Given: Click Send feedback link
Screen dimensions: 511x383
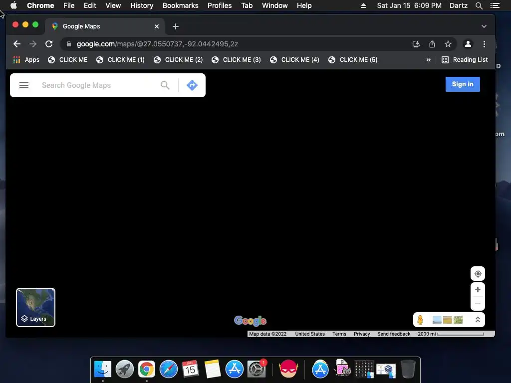Looking at the screenshot, I should pos(394,334).
